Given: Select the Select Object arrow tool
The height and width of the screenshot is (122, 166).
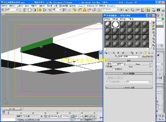Looking at the screenshot, I should coord(20,10).
